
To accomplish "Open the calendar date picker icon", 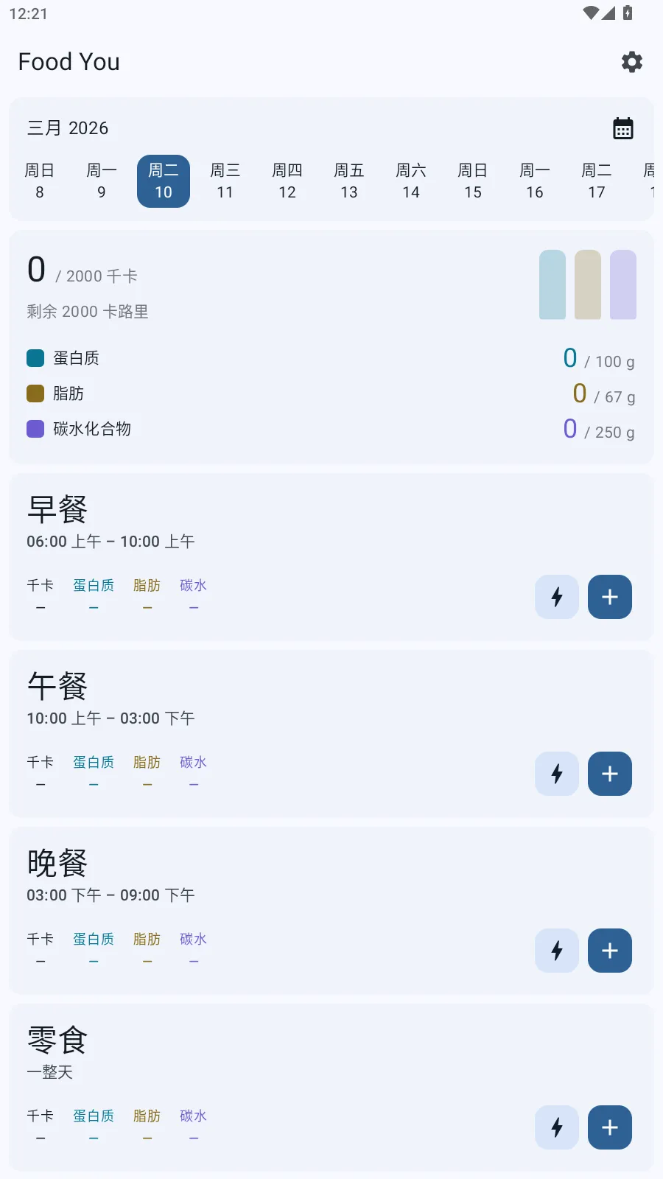I will coord(623,128).
